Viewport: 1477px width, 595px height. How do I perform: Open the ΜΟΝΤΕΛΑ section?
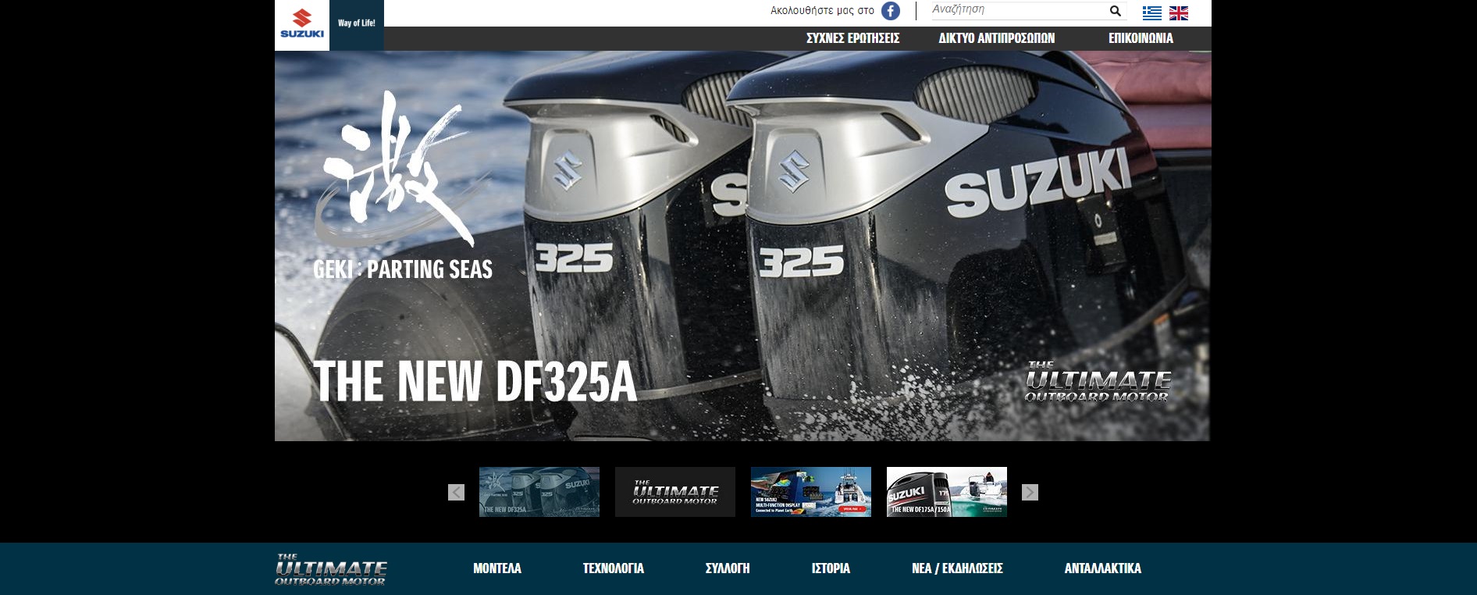pos(497,568)
